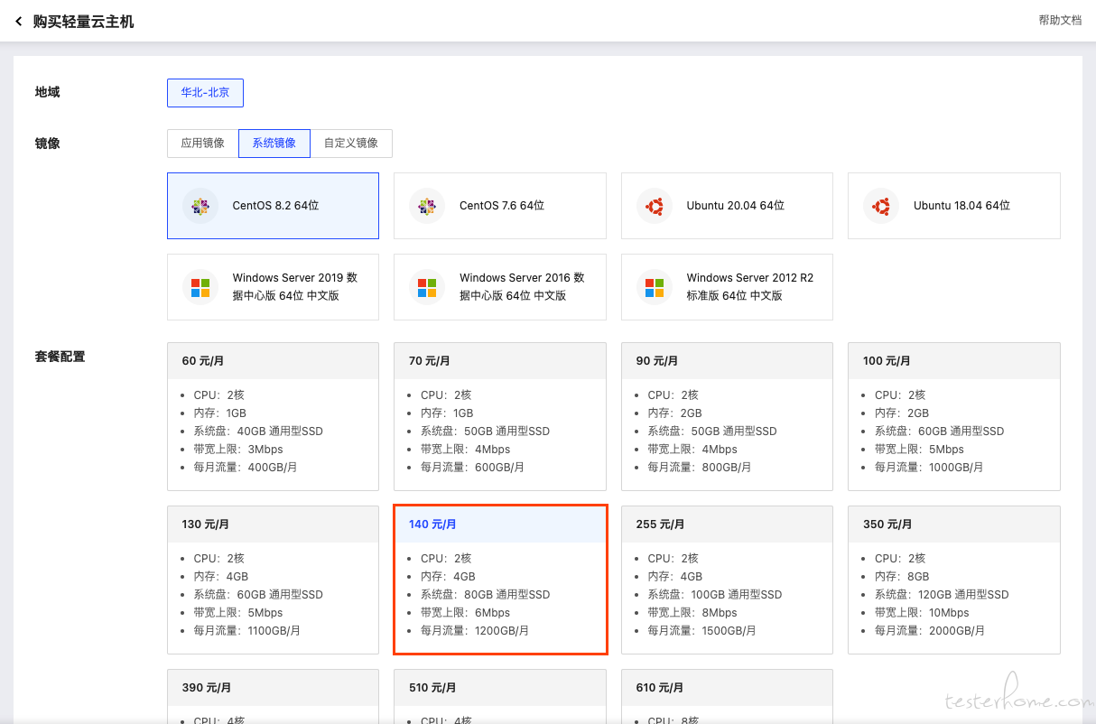Click the CentOS 7.6 64位 logo icon
Image resolution: width=1096 pixels, height=724 pixels.
point(427,206)
